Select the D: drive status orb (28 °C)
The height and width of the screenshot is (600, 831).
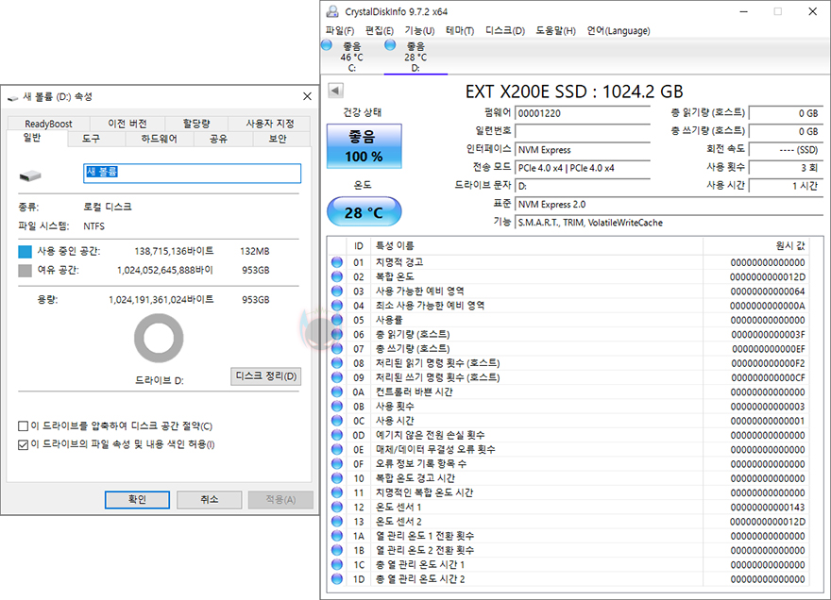click(390, 45)
